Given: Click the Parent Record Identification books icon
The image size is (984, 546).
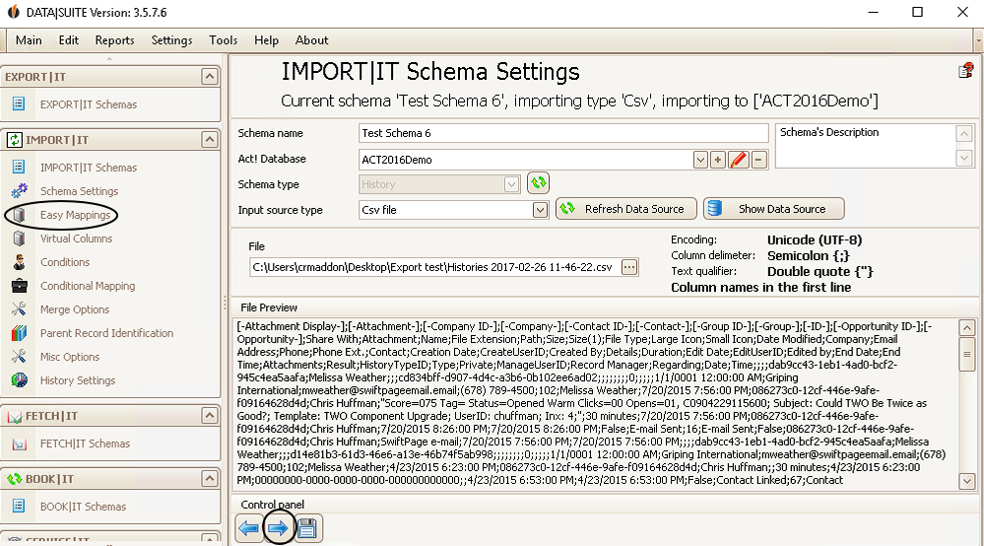Looking at the screenshot, I should [x=20, y=332].
